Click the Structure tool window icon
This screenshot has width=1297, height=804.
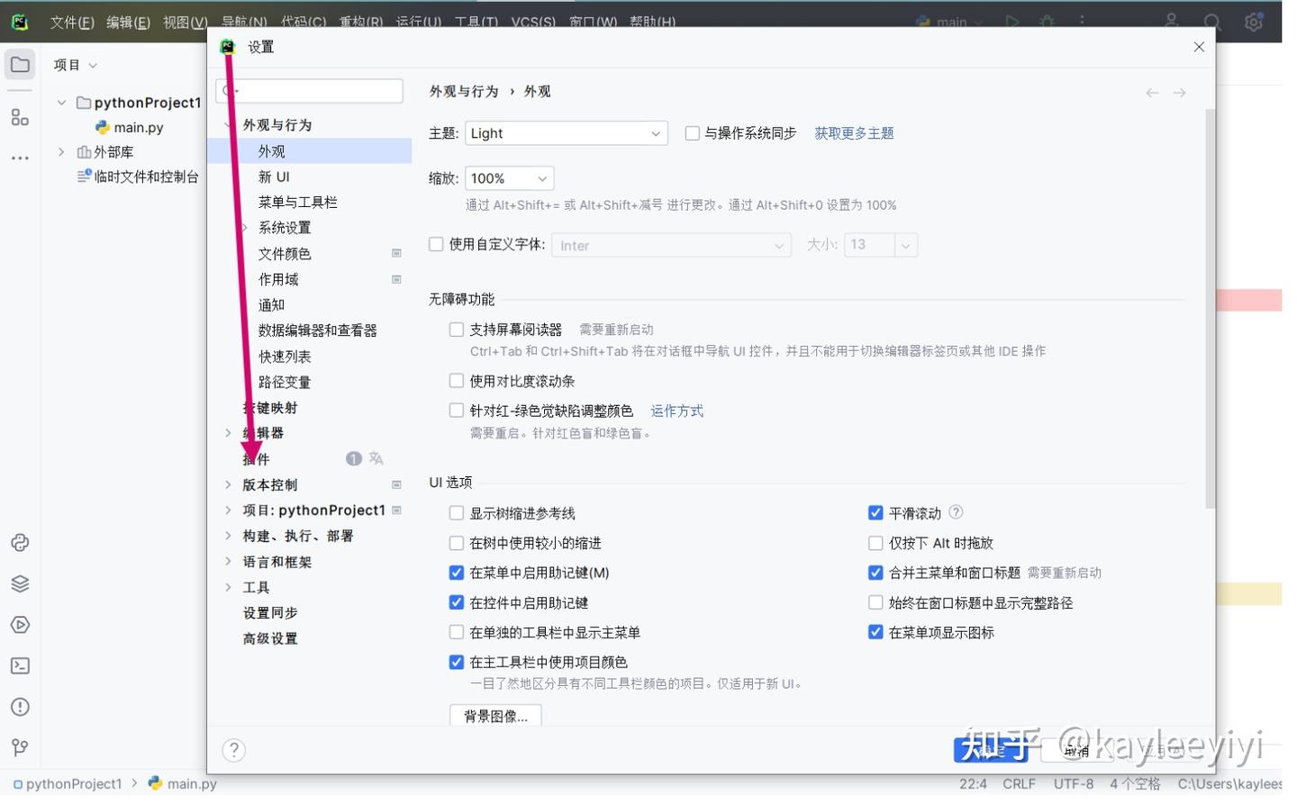(20, 117)
